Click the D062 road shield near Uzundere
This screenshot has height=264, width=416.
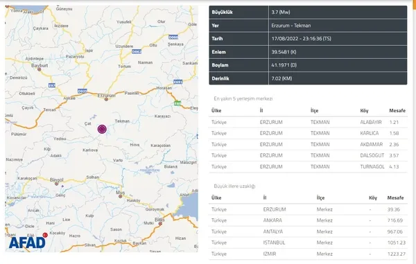(x=137, y=52)
